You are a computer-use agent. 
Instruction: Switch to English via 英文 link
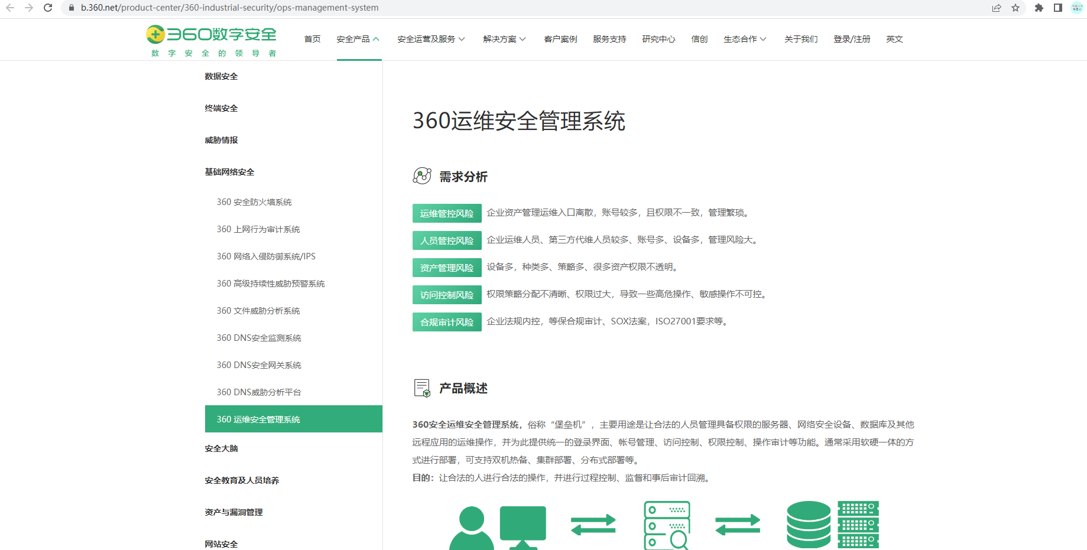[x=894, y=39]
